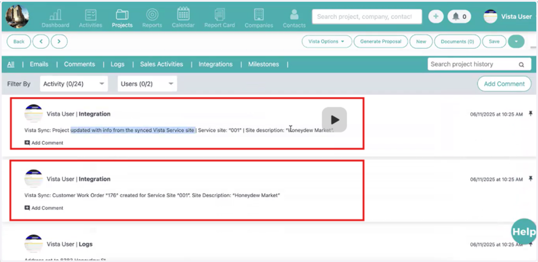Click the plus quick-add button
The width and height of the screenshot is (538, 262).
[x=436, y=17]
